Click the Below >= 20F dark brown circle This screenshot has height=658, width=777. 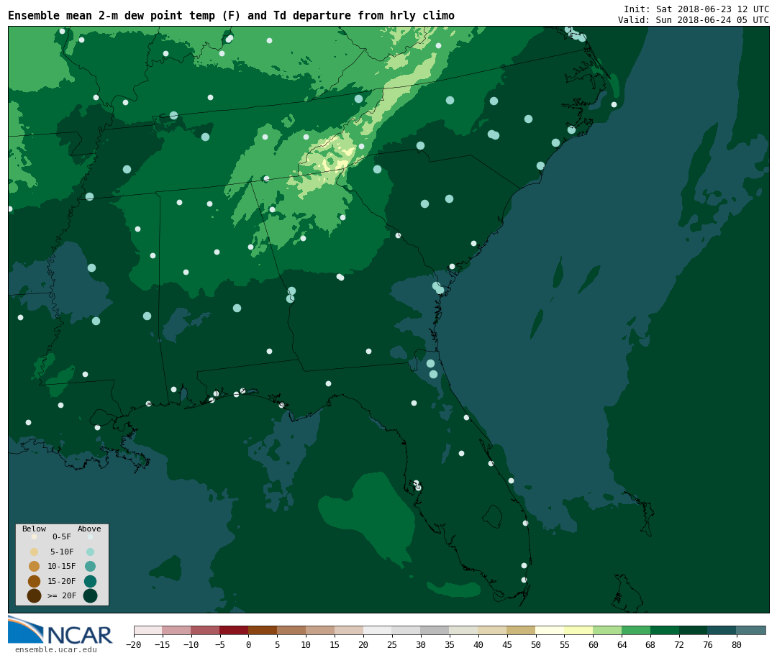pyautogui.click(x=35, y=596)
